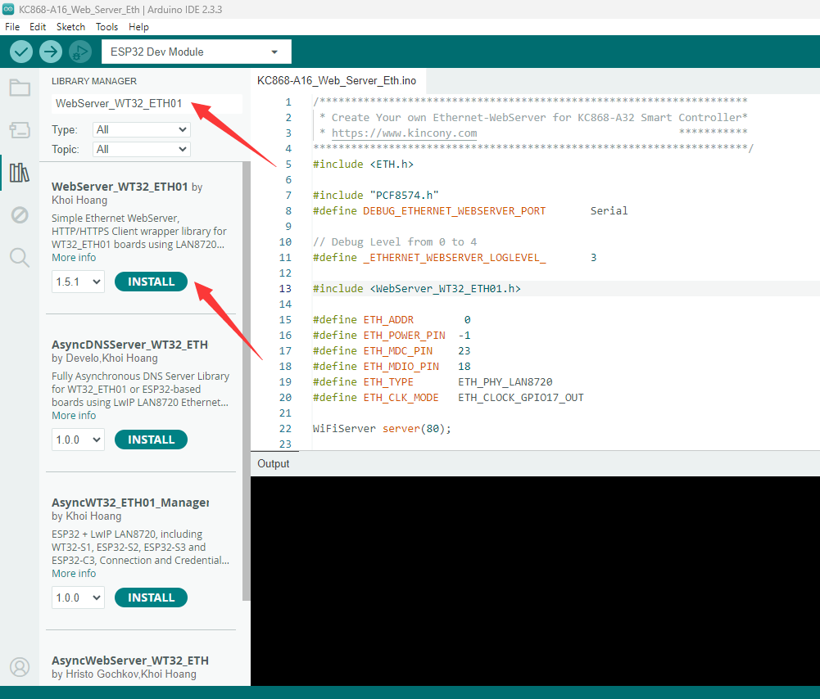Expand the Topic filter dropdown
The height and width of the screenshot is (699, 820).
tap(142, 149)
